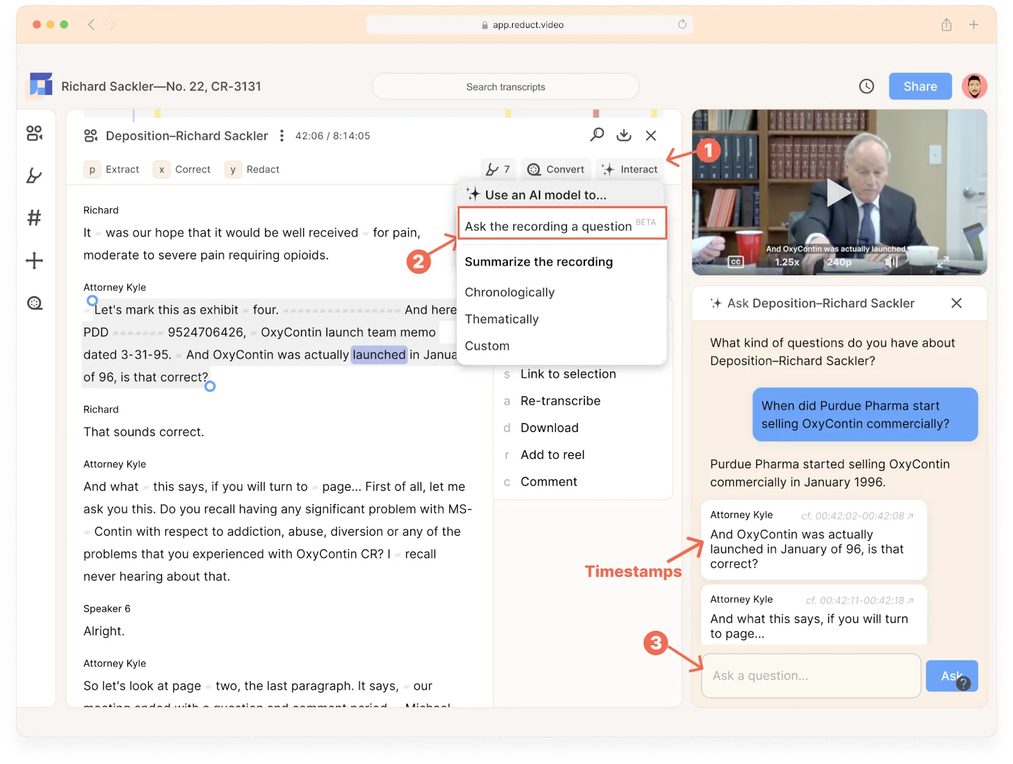This screenshot has height=764, width=1013.
Task: Toggle video volume mute
Action: click(x=891, y=262)
